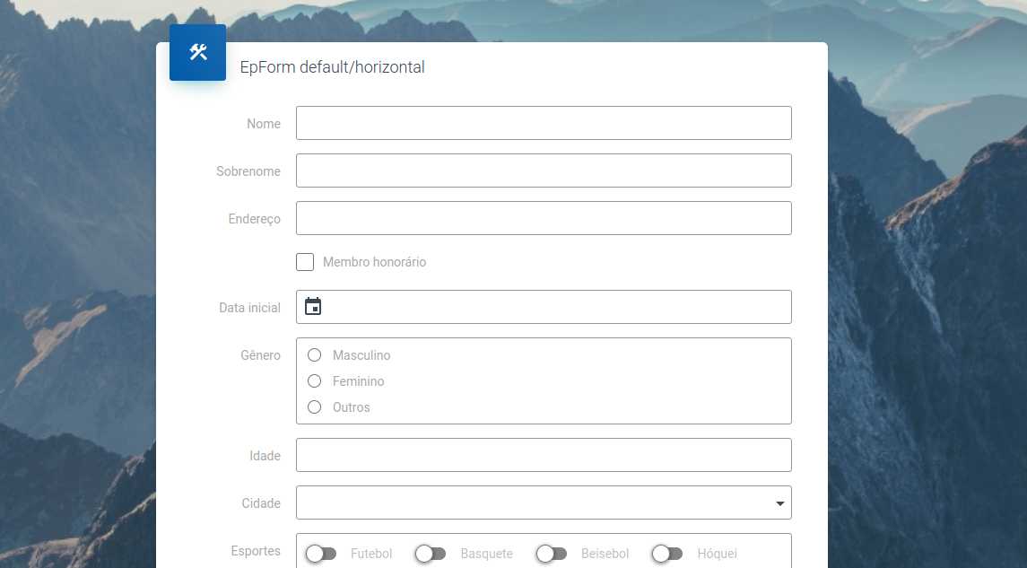Click the blue tools icon badge
The height and width of the screenshot is (568, 1027).
(198, 52)
